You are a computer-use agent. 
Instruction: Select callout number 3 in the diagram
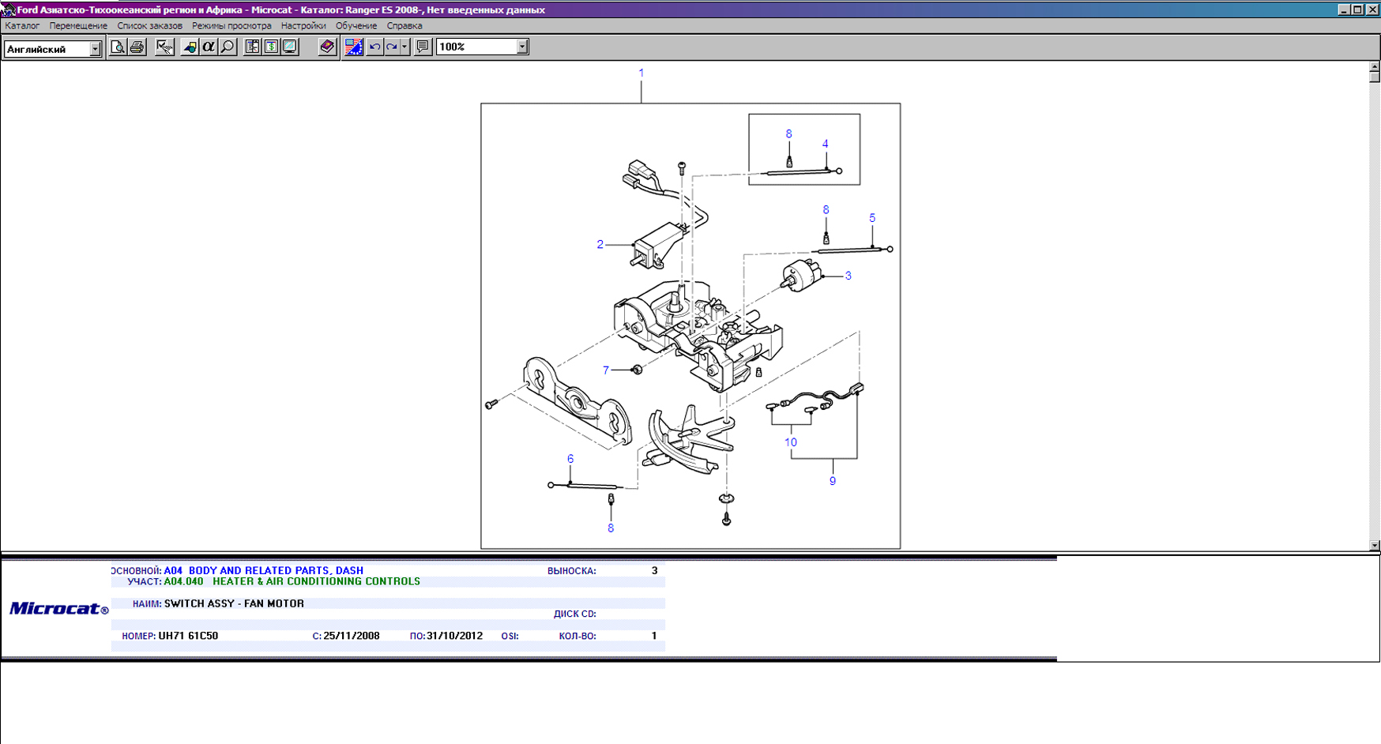848,276
